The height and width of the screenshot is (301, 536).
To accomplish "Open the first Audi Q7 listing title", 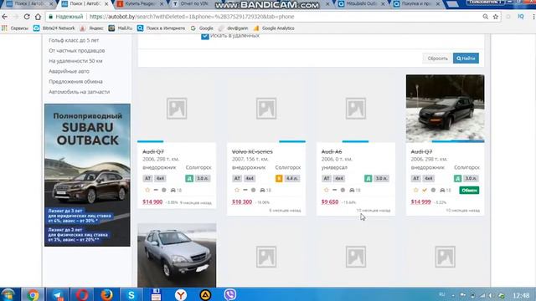I will pyautogui.click(x=152, y=151).
